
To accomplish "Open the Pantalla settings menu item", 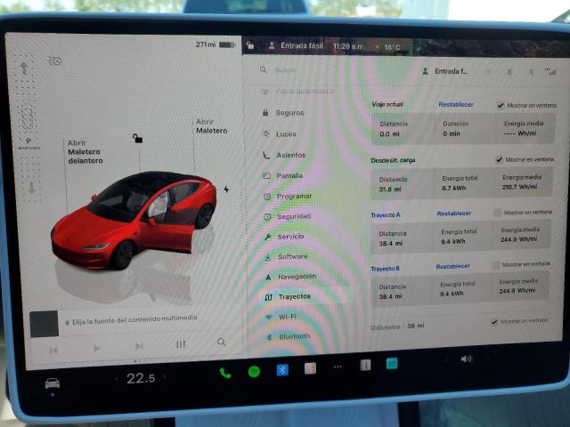I will tap(289, 176).
